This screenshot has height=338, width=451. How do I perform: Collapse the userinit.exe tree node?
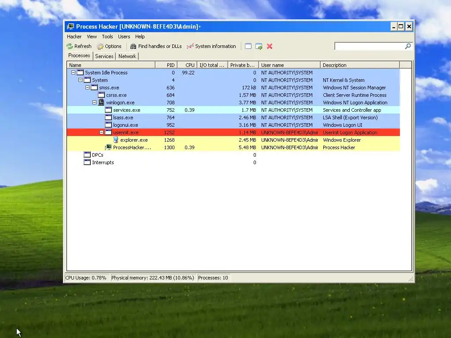click(102, 132)
